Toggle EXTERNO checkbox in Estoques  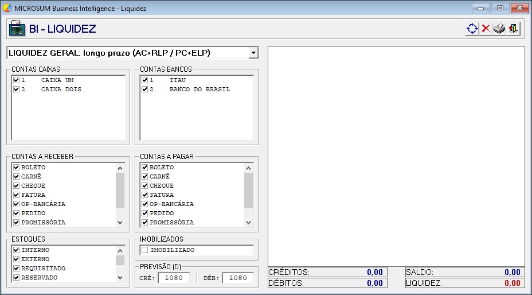(17, 259)
